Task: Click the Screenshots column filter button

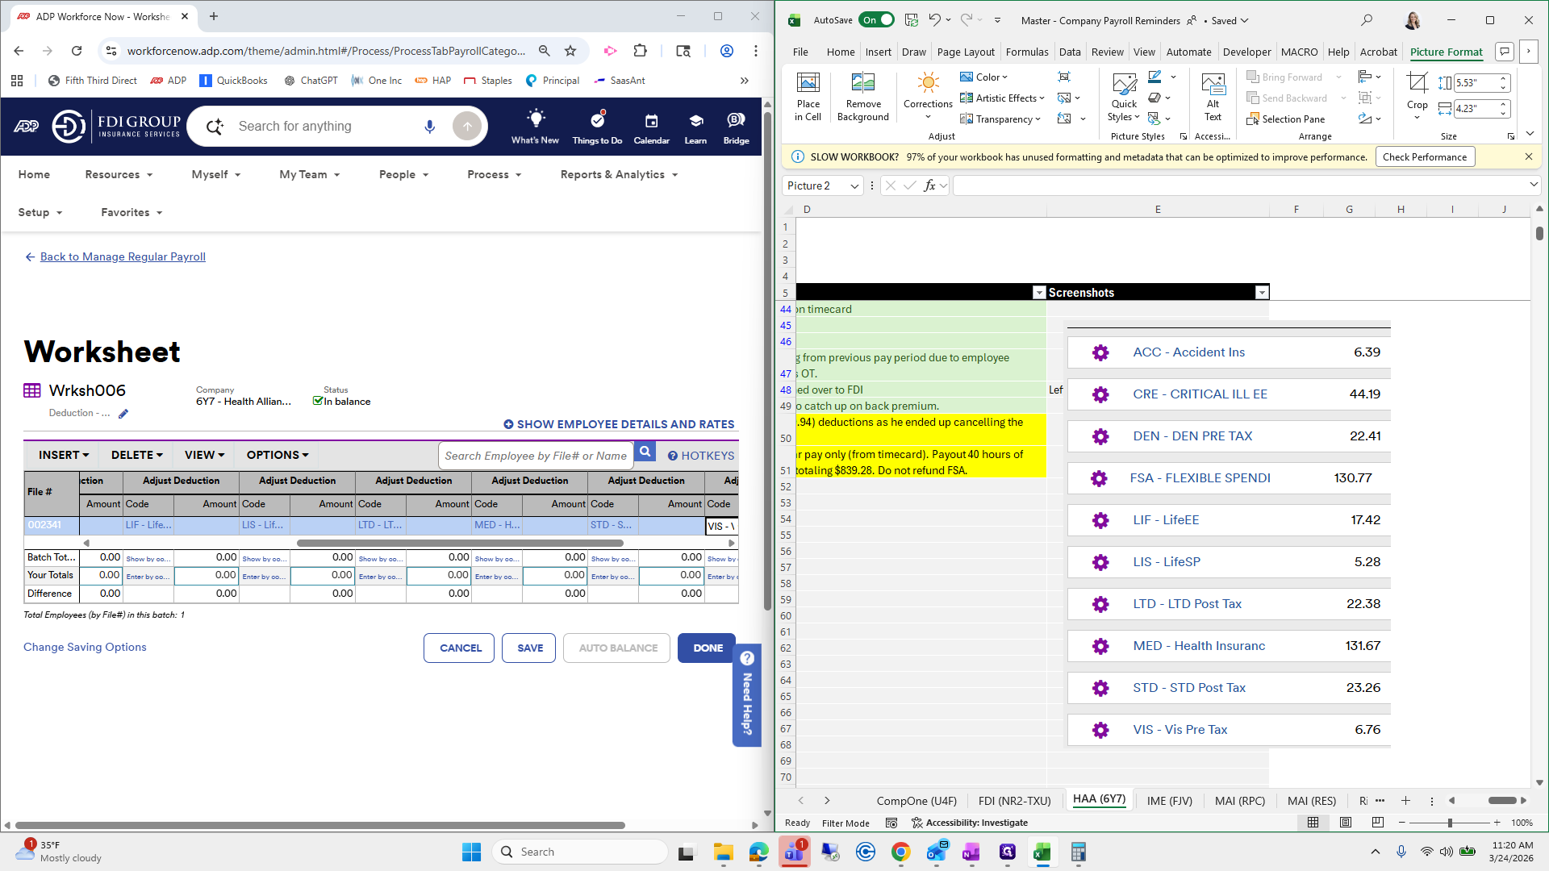Action: pyautogui.click(x=1262, y=293)
